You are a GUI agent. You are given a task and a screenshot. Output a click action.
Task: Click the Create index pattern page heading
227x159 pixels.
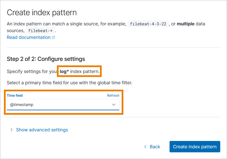tap(42, 12)
